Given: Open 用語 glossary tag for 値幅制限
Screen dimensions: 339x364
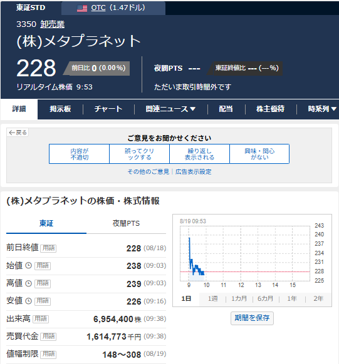Looking at the screenshot, I should point(48,355).
